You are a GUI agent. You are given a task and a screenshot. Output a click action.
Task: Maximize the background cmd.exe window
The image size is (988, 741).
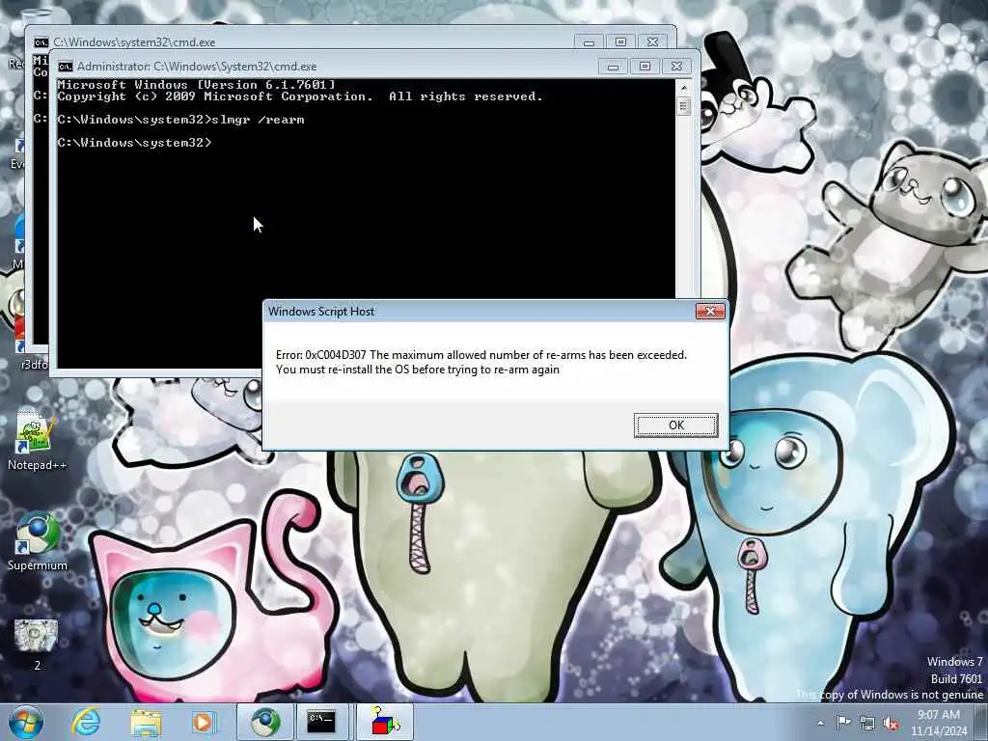click(620, 42)
